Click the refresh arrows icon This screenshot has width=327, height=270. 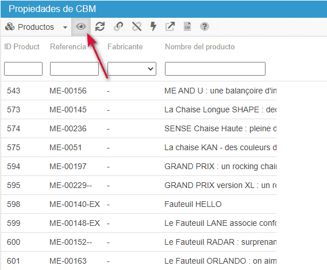(x=100, y=27)
